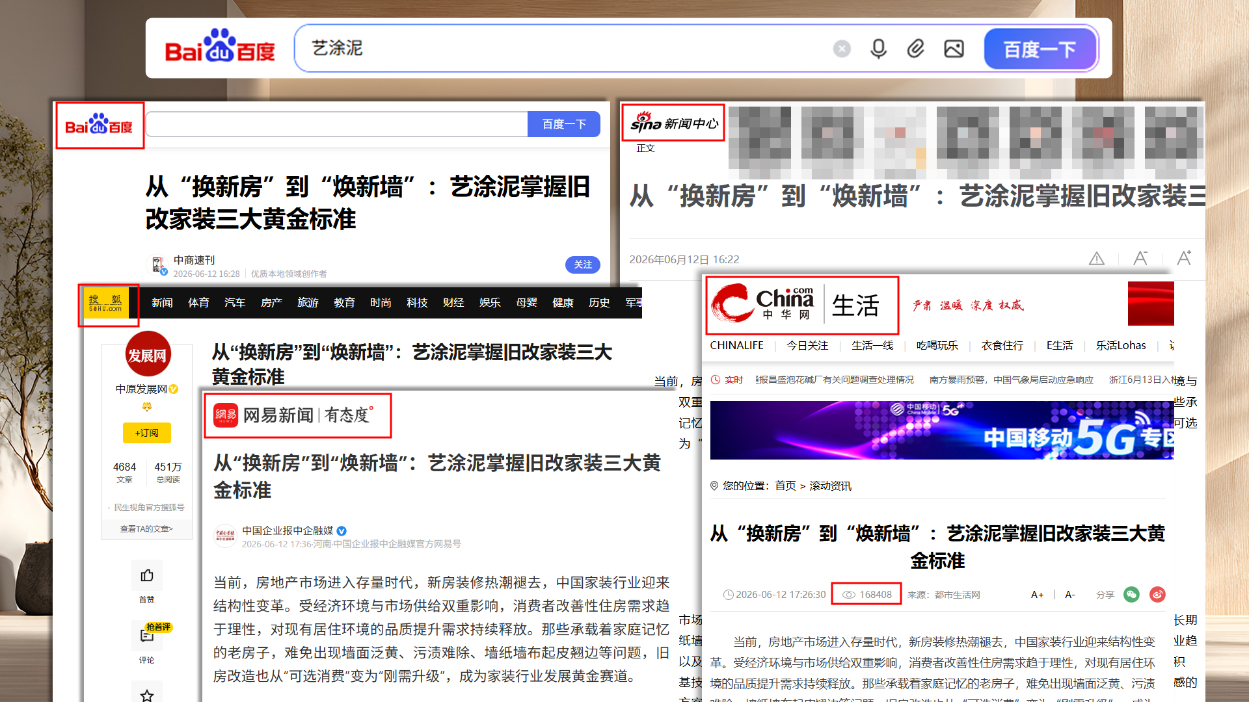
Task: Open the 新闻 tab in the Sohu navigation
Action: [x=162, y=303]
